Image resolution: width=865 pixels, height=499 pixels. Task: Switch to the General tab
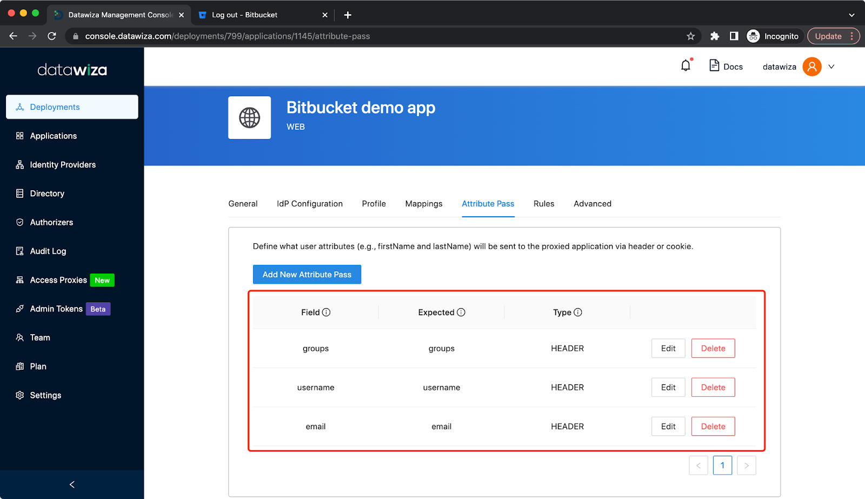point(243,204)
